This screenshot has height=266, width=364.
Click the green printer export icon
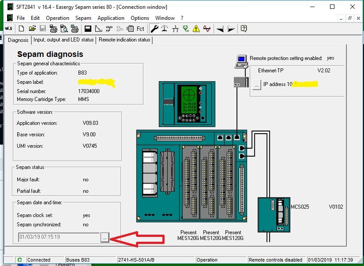tap(74, 29)
